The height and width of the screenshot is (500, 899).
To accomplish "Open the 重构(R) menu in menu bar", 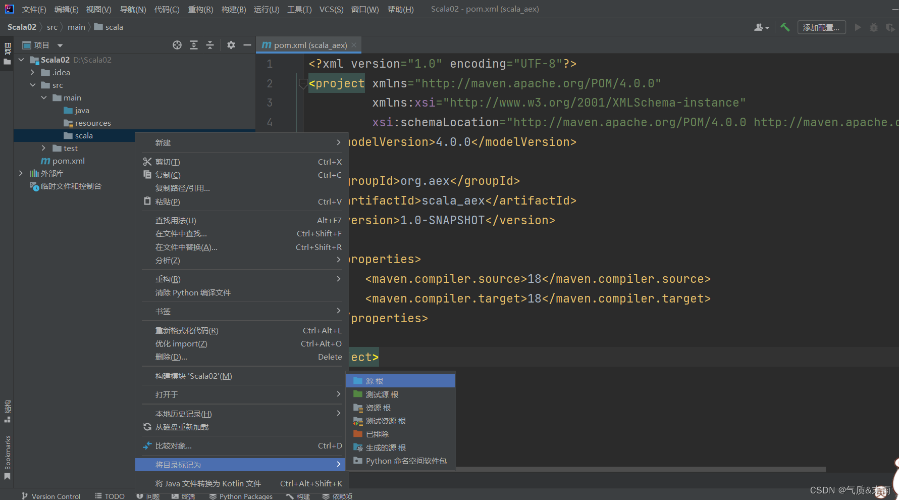I will (200, 9).
